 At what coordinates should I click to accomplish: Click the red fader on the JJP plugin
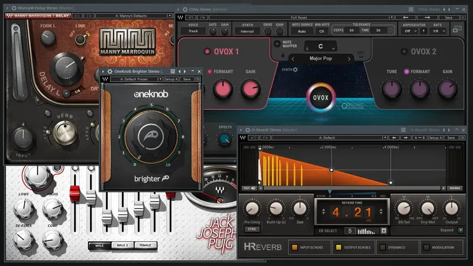click(x=74, y=193)
